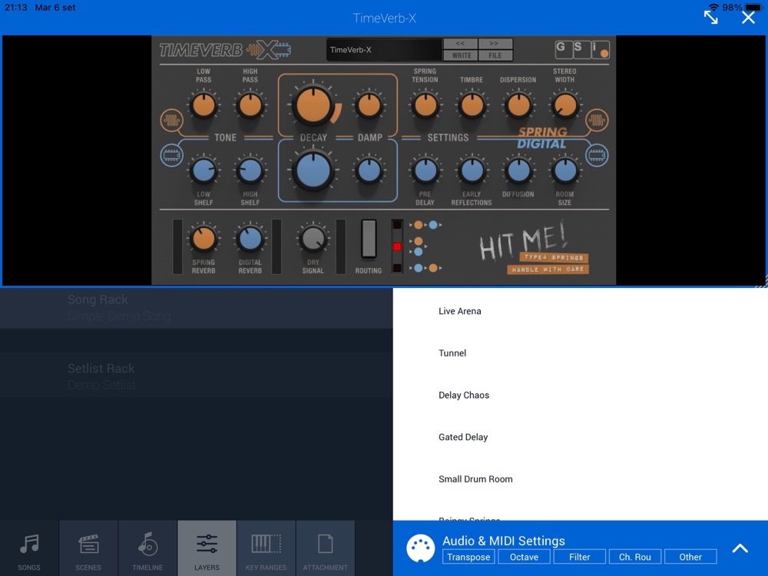Image resolution: width=768 pixels, height=576 pixels.
Task: Choose the Delay Chaos preset
Action: (x=581, y=396)
